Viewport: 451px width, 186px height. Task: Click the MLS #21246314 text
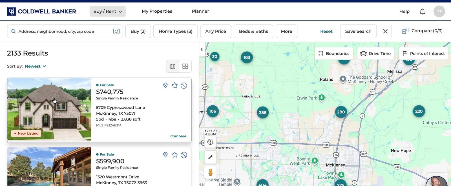[109, 125]
